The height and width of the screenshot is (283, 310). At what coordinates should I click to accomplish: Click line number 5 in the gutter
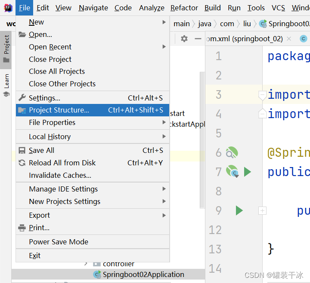(218, 133)
